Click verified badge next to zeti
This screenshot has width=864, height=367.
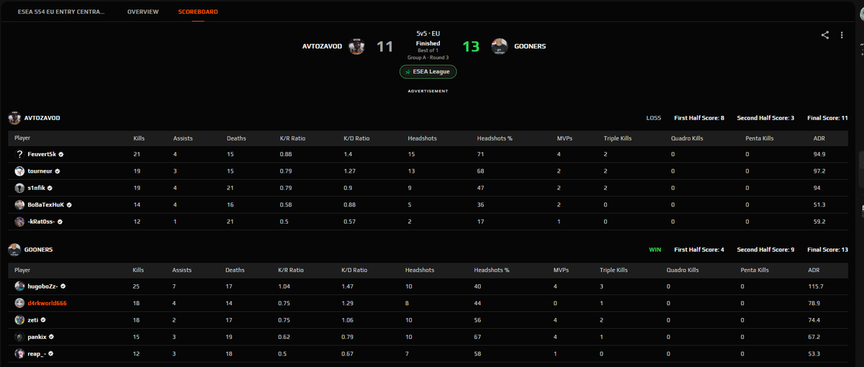[43, 320]
